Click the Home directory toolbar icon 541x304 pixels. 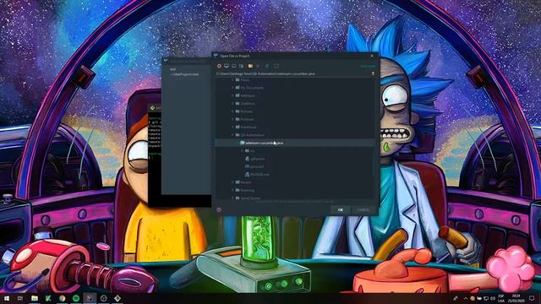(219, 66)
